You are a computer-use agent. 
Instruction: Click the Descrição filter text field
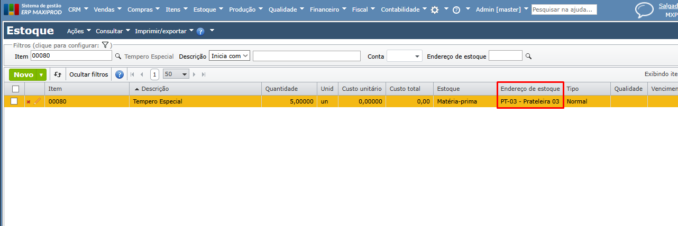pyautogui.click(x=307, y=56)
